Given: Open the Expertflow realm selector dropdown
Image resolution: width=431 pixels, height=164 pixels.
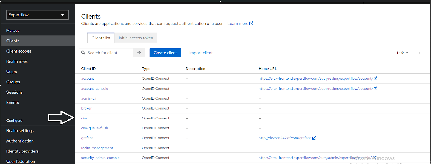Looking at the screenshot, I should pos(37,15).
